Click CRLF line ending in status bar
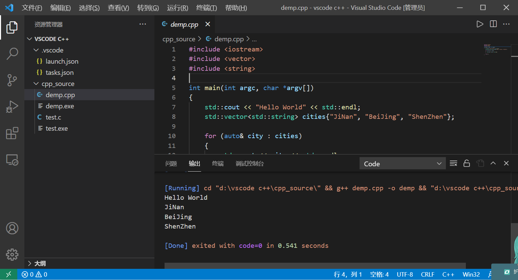Image resolution: width=518 pixels, height=280 pixels. [427, 275]
